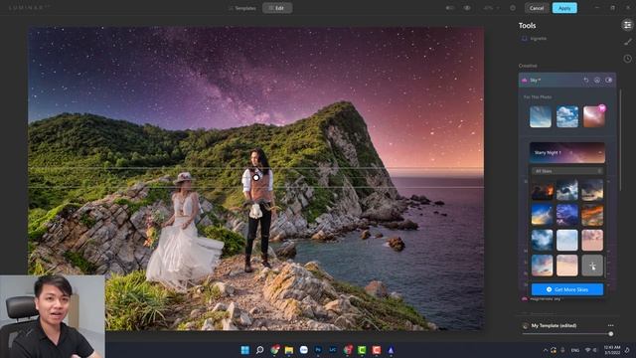Open Photoshop from the taskbar

(x=318, y=350)
